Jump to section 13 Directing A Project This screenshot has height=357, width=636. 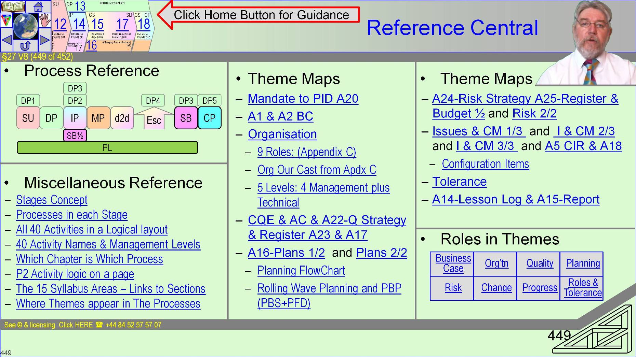point(80,6)
